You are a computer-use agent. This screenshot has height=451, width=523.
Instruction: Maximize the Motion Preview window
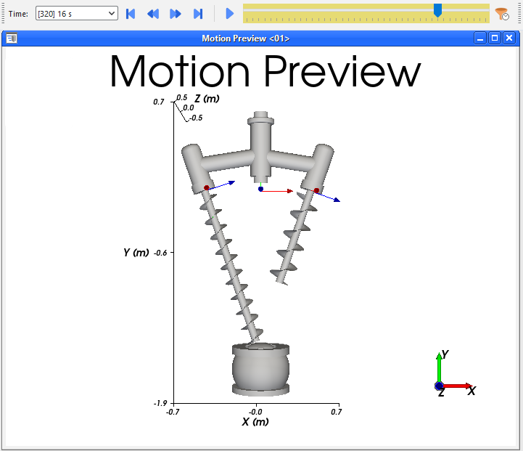pos(495,38)
